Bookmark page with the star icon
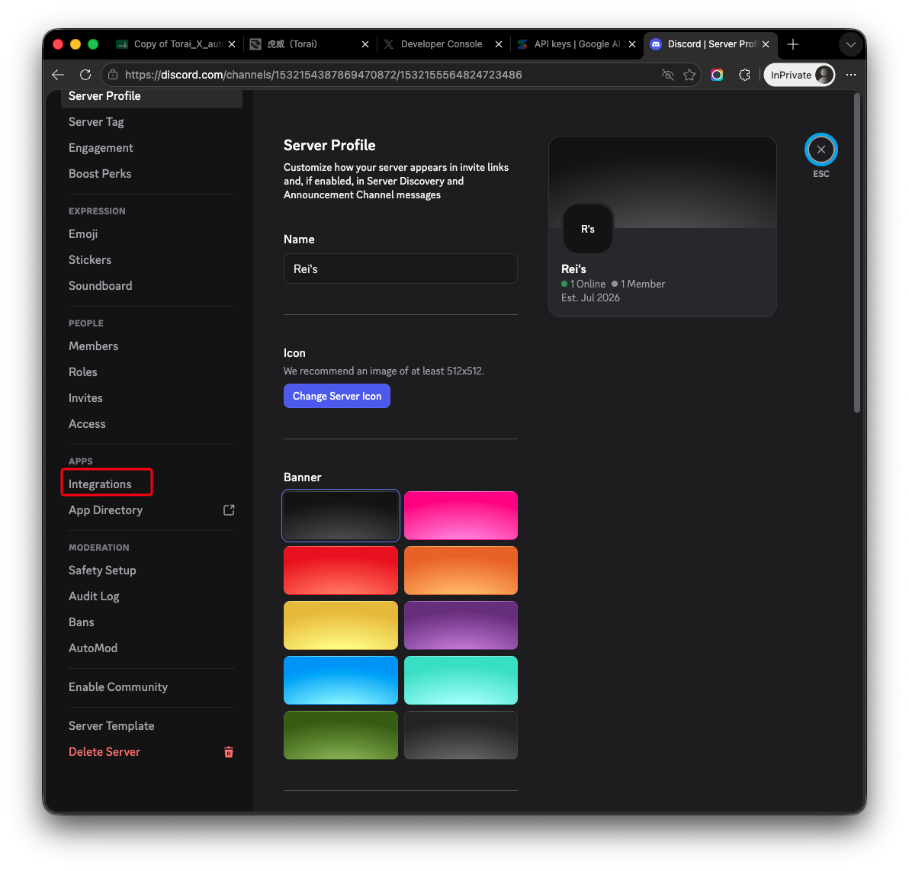909x871 pixels. 689,75
